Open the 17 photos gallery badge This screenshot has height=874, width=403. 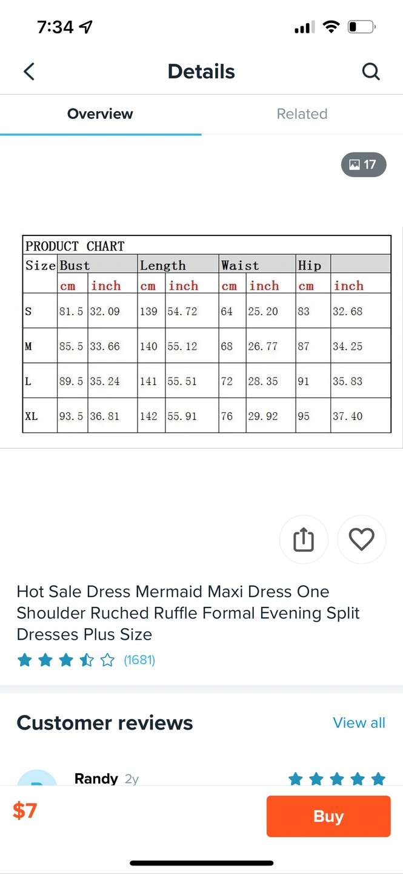(364, 164)
